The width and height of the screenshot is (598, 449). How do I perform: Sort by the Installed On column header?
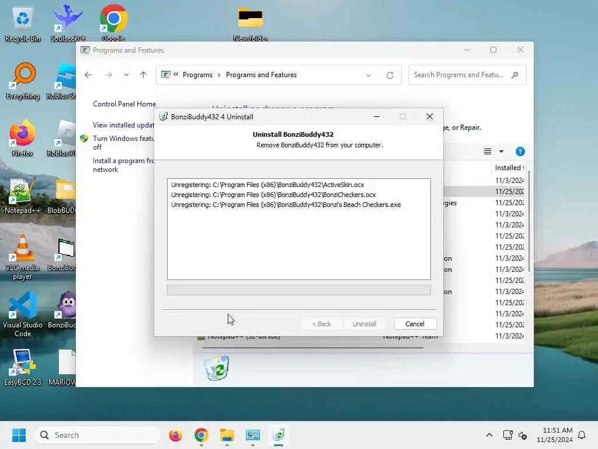(509, 168)
